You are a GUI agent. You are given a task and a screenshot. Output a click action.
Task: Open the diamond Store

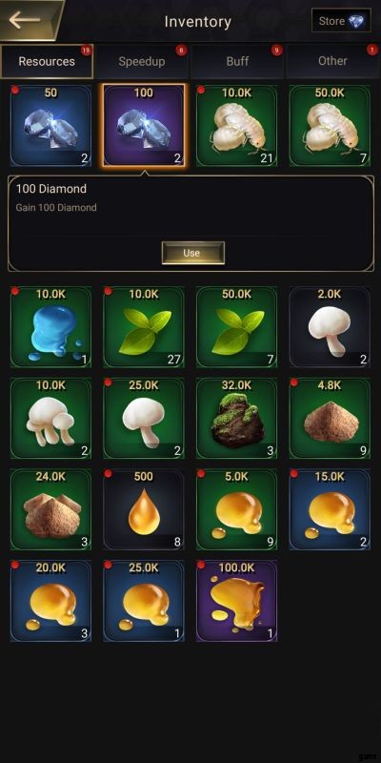(x=341, y=21)
